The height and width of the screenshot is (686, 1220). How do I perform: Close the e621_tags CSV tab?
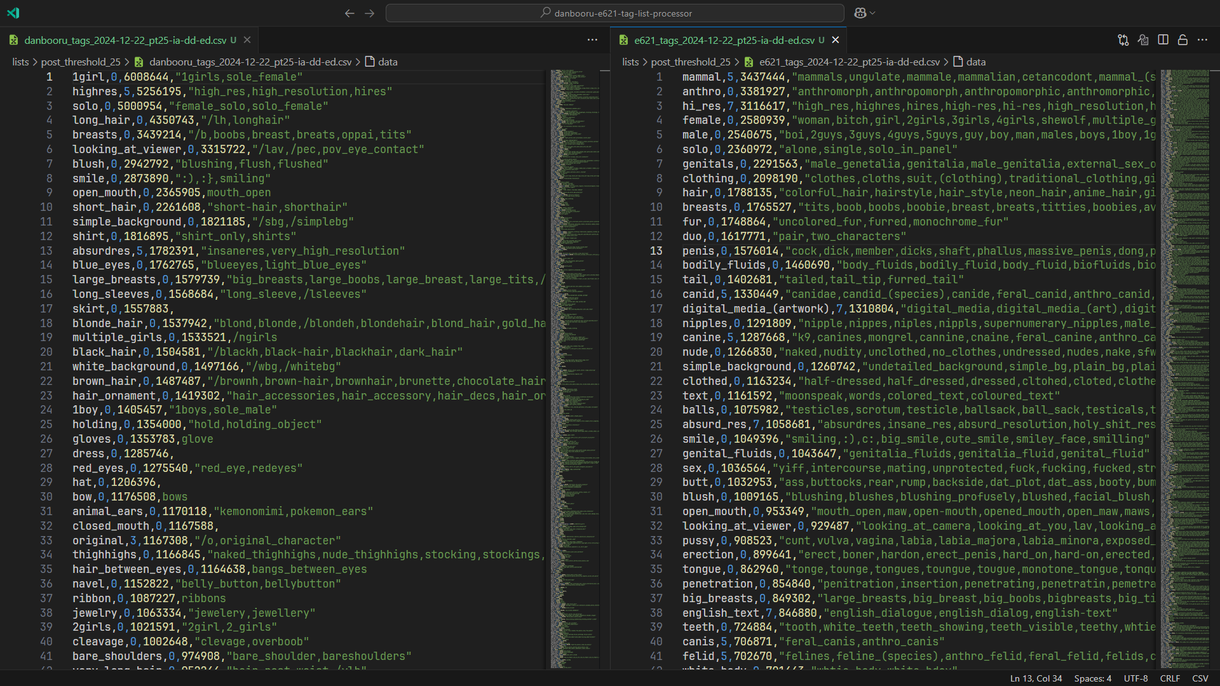[836, 40]
